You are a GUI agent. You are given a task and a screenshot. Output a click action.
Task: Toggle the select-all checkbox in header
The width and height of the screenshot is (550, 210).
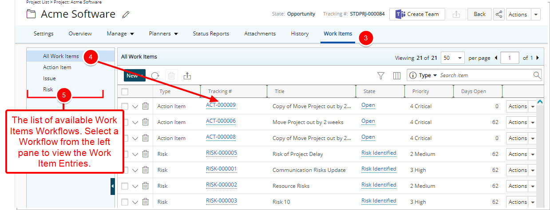click(x=125, y=92)
